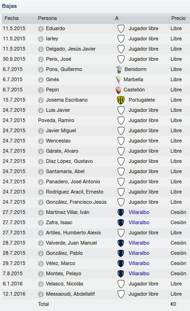Image resolution: width=190 pixels, height=311 pixels.
Task: Select player Poveda, Ramiro
Action: point(56,120)
